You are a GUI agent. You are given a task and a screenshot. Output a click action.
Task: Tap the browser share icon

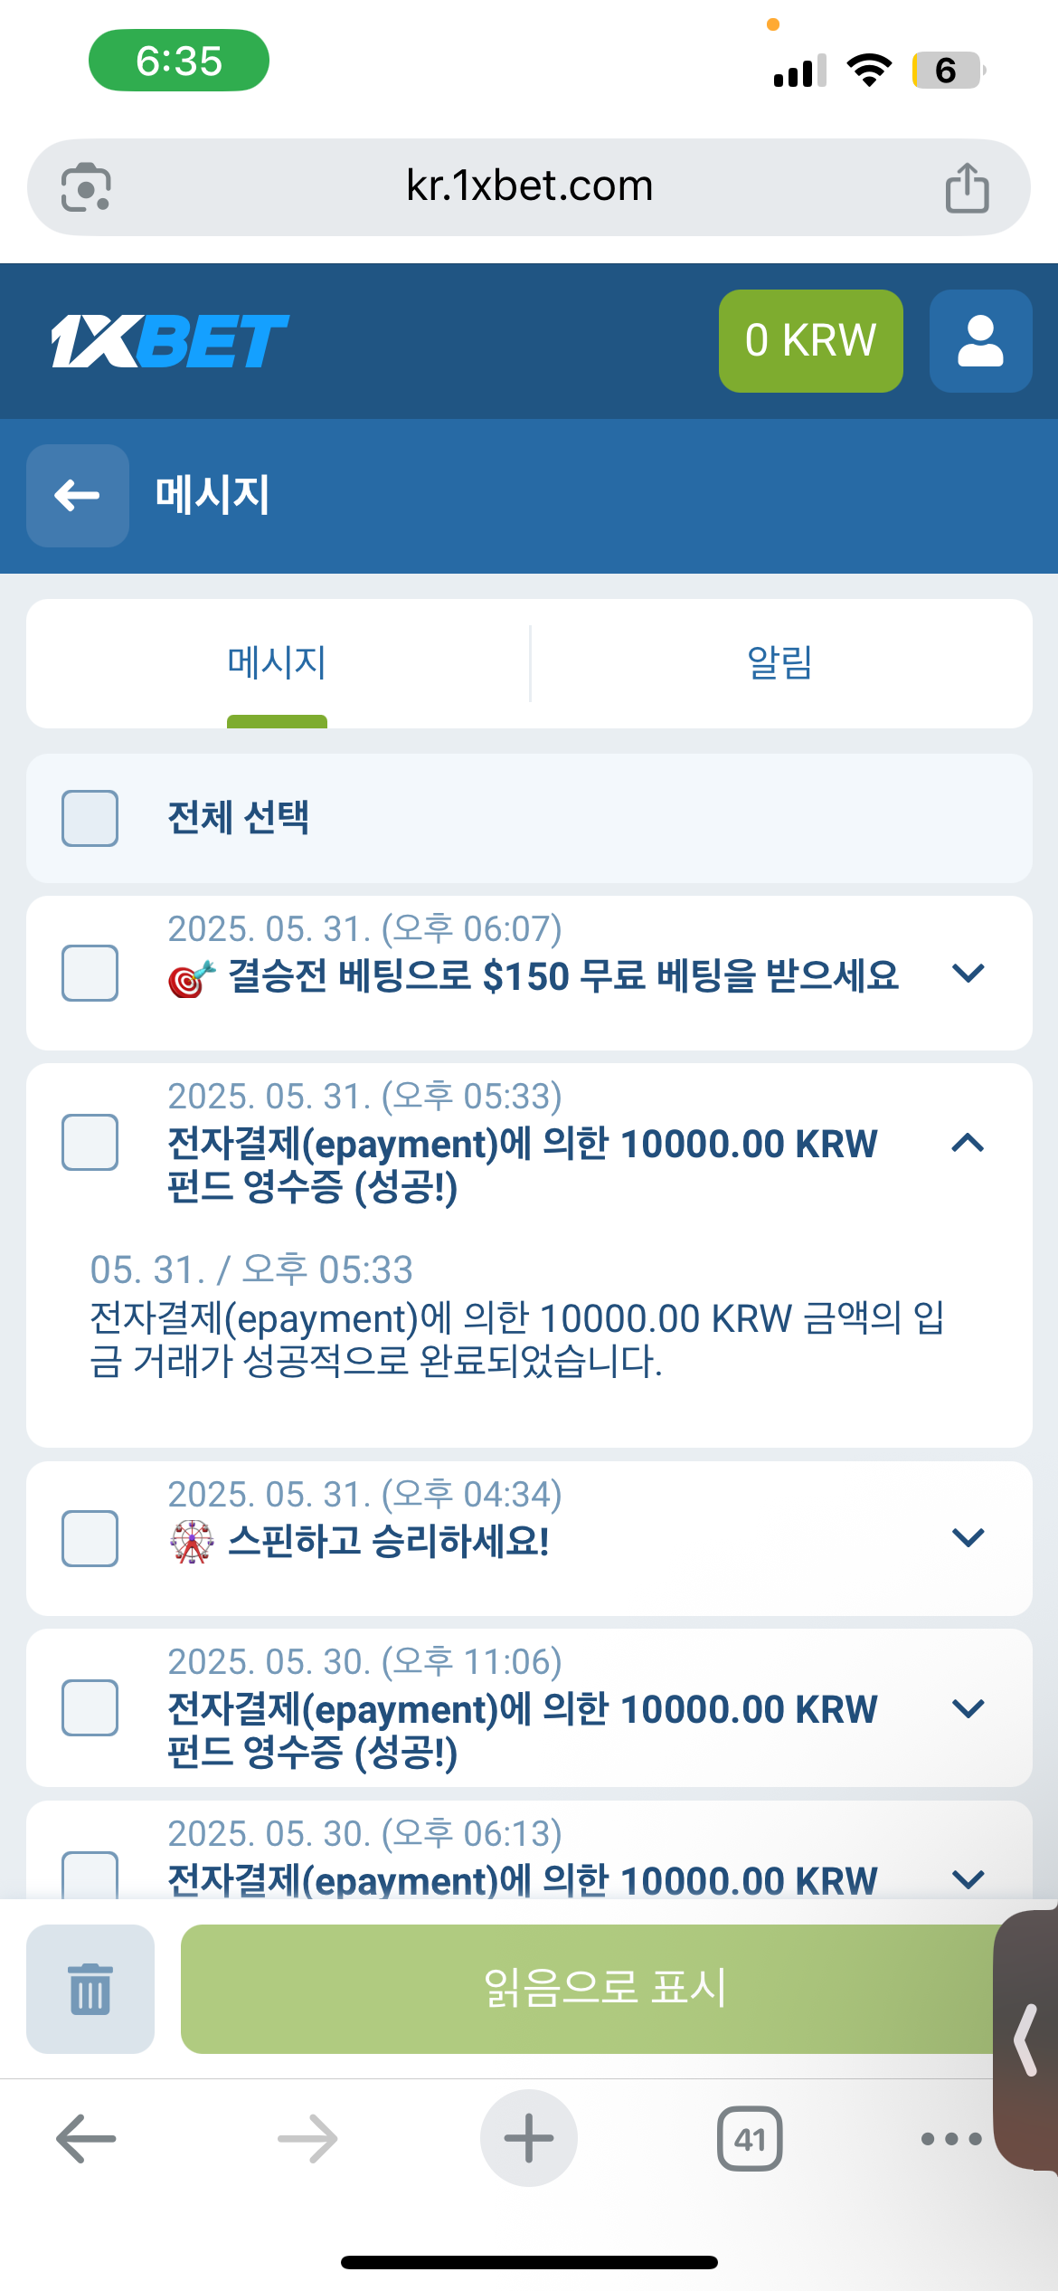click(x=967, y=187)
